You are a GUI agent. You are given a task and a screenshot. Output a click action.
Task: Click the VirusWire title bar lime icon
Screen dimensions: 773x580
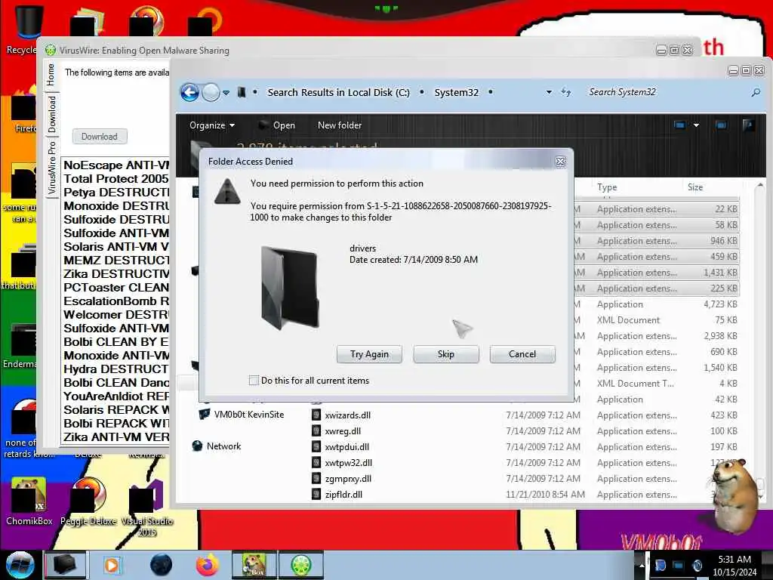pos(51,50)
